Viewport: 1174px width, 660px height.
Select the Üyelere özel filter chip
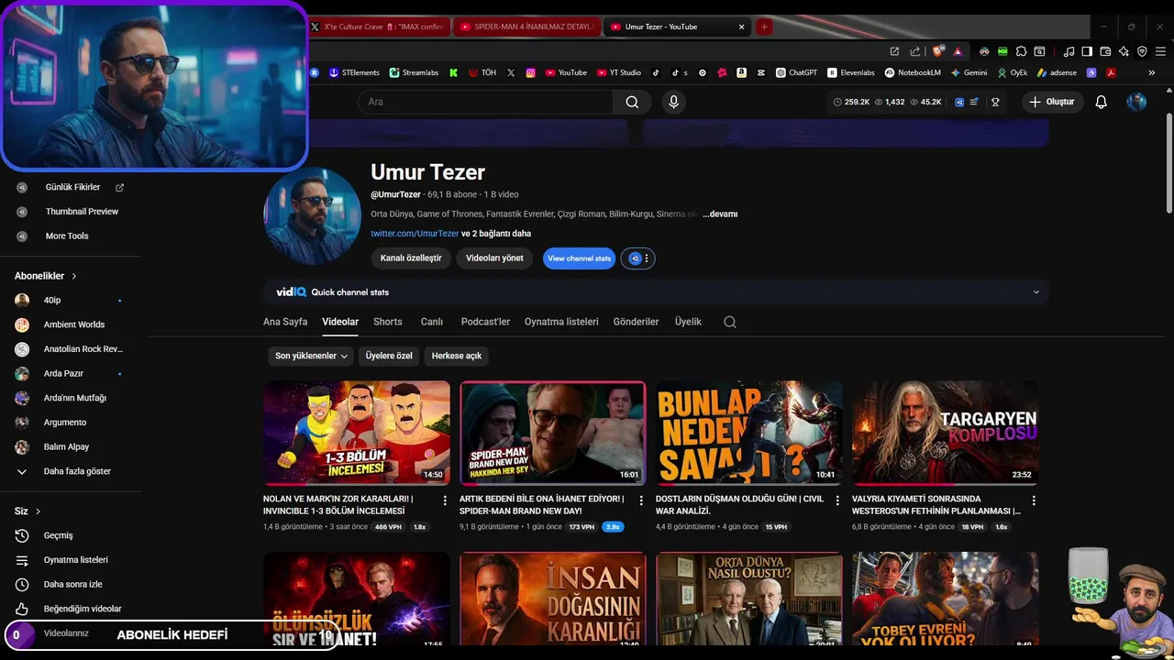point(389,356)
